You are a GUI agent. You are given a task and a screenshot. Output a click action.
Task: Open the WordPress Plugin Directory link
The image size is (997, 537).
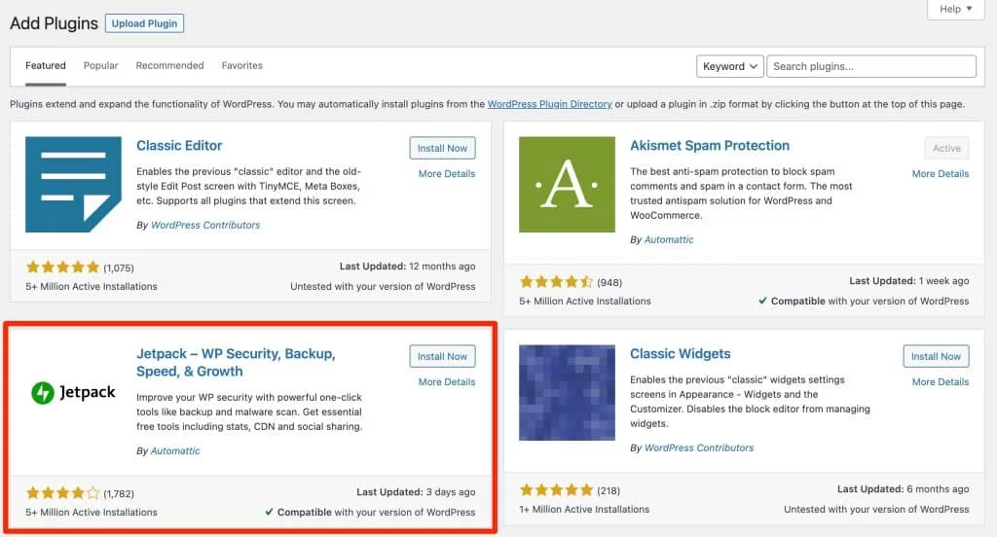tap(549, 104)
